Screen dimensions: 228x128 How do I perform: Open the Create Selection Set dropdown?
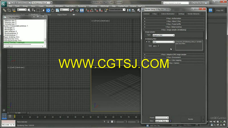(117, 10)
